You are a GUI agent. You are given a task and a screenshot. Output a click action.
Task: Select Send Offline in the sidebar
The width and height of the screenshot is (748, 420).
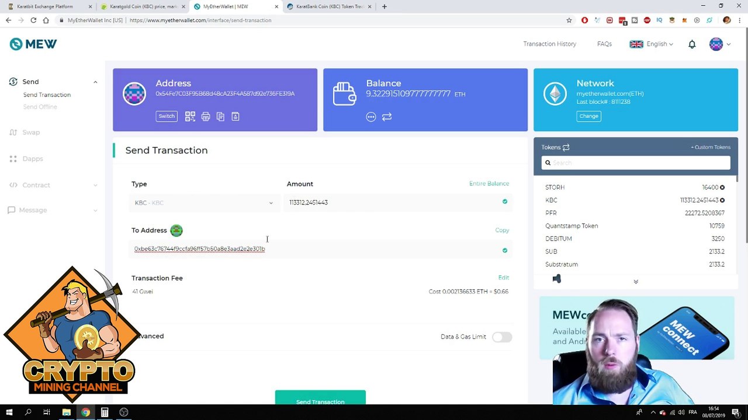(x=40, y=107)
